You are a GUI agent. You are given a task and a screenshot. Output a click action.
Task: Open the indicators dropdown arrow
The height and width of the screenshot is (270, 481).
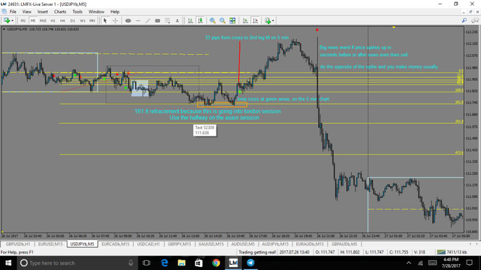pos(273,21)
